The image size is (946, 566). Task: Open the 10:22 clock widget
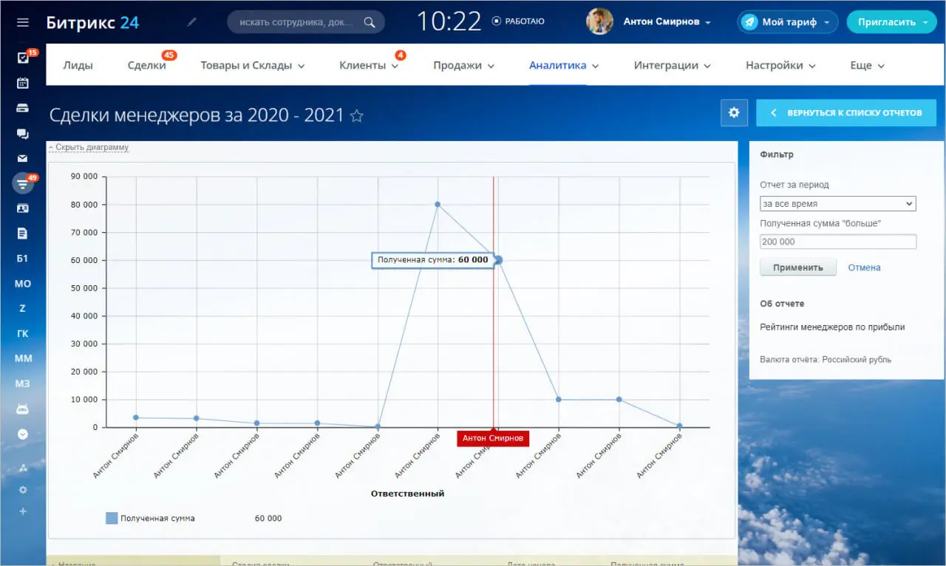click(x=449, y=21)
